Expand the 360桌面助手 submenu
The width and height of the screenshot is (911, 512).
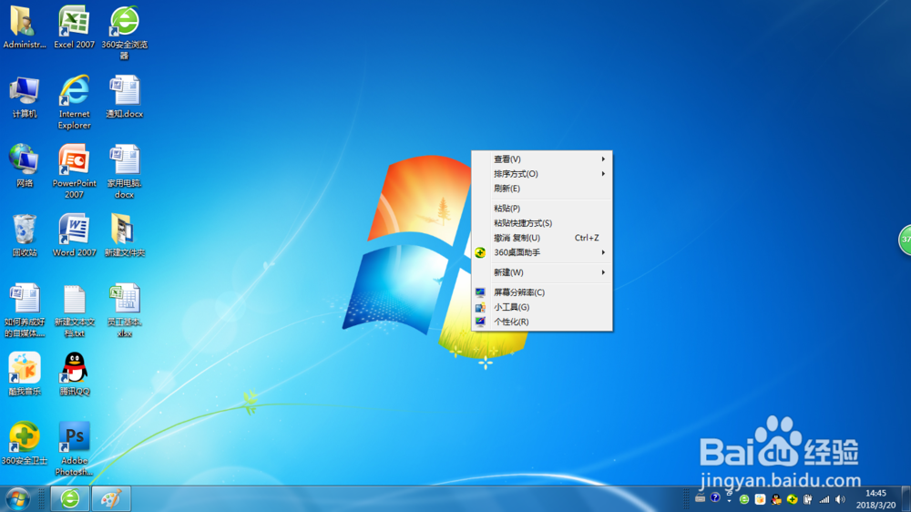tap(541, 252)
